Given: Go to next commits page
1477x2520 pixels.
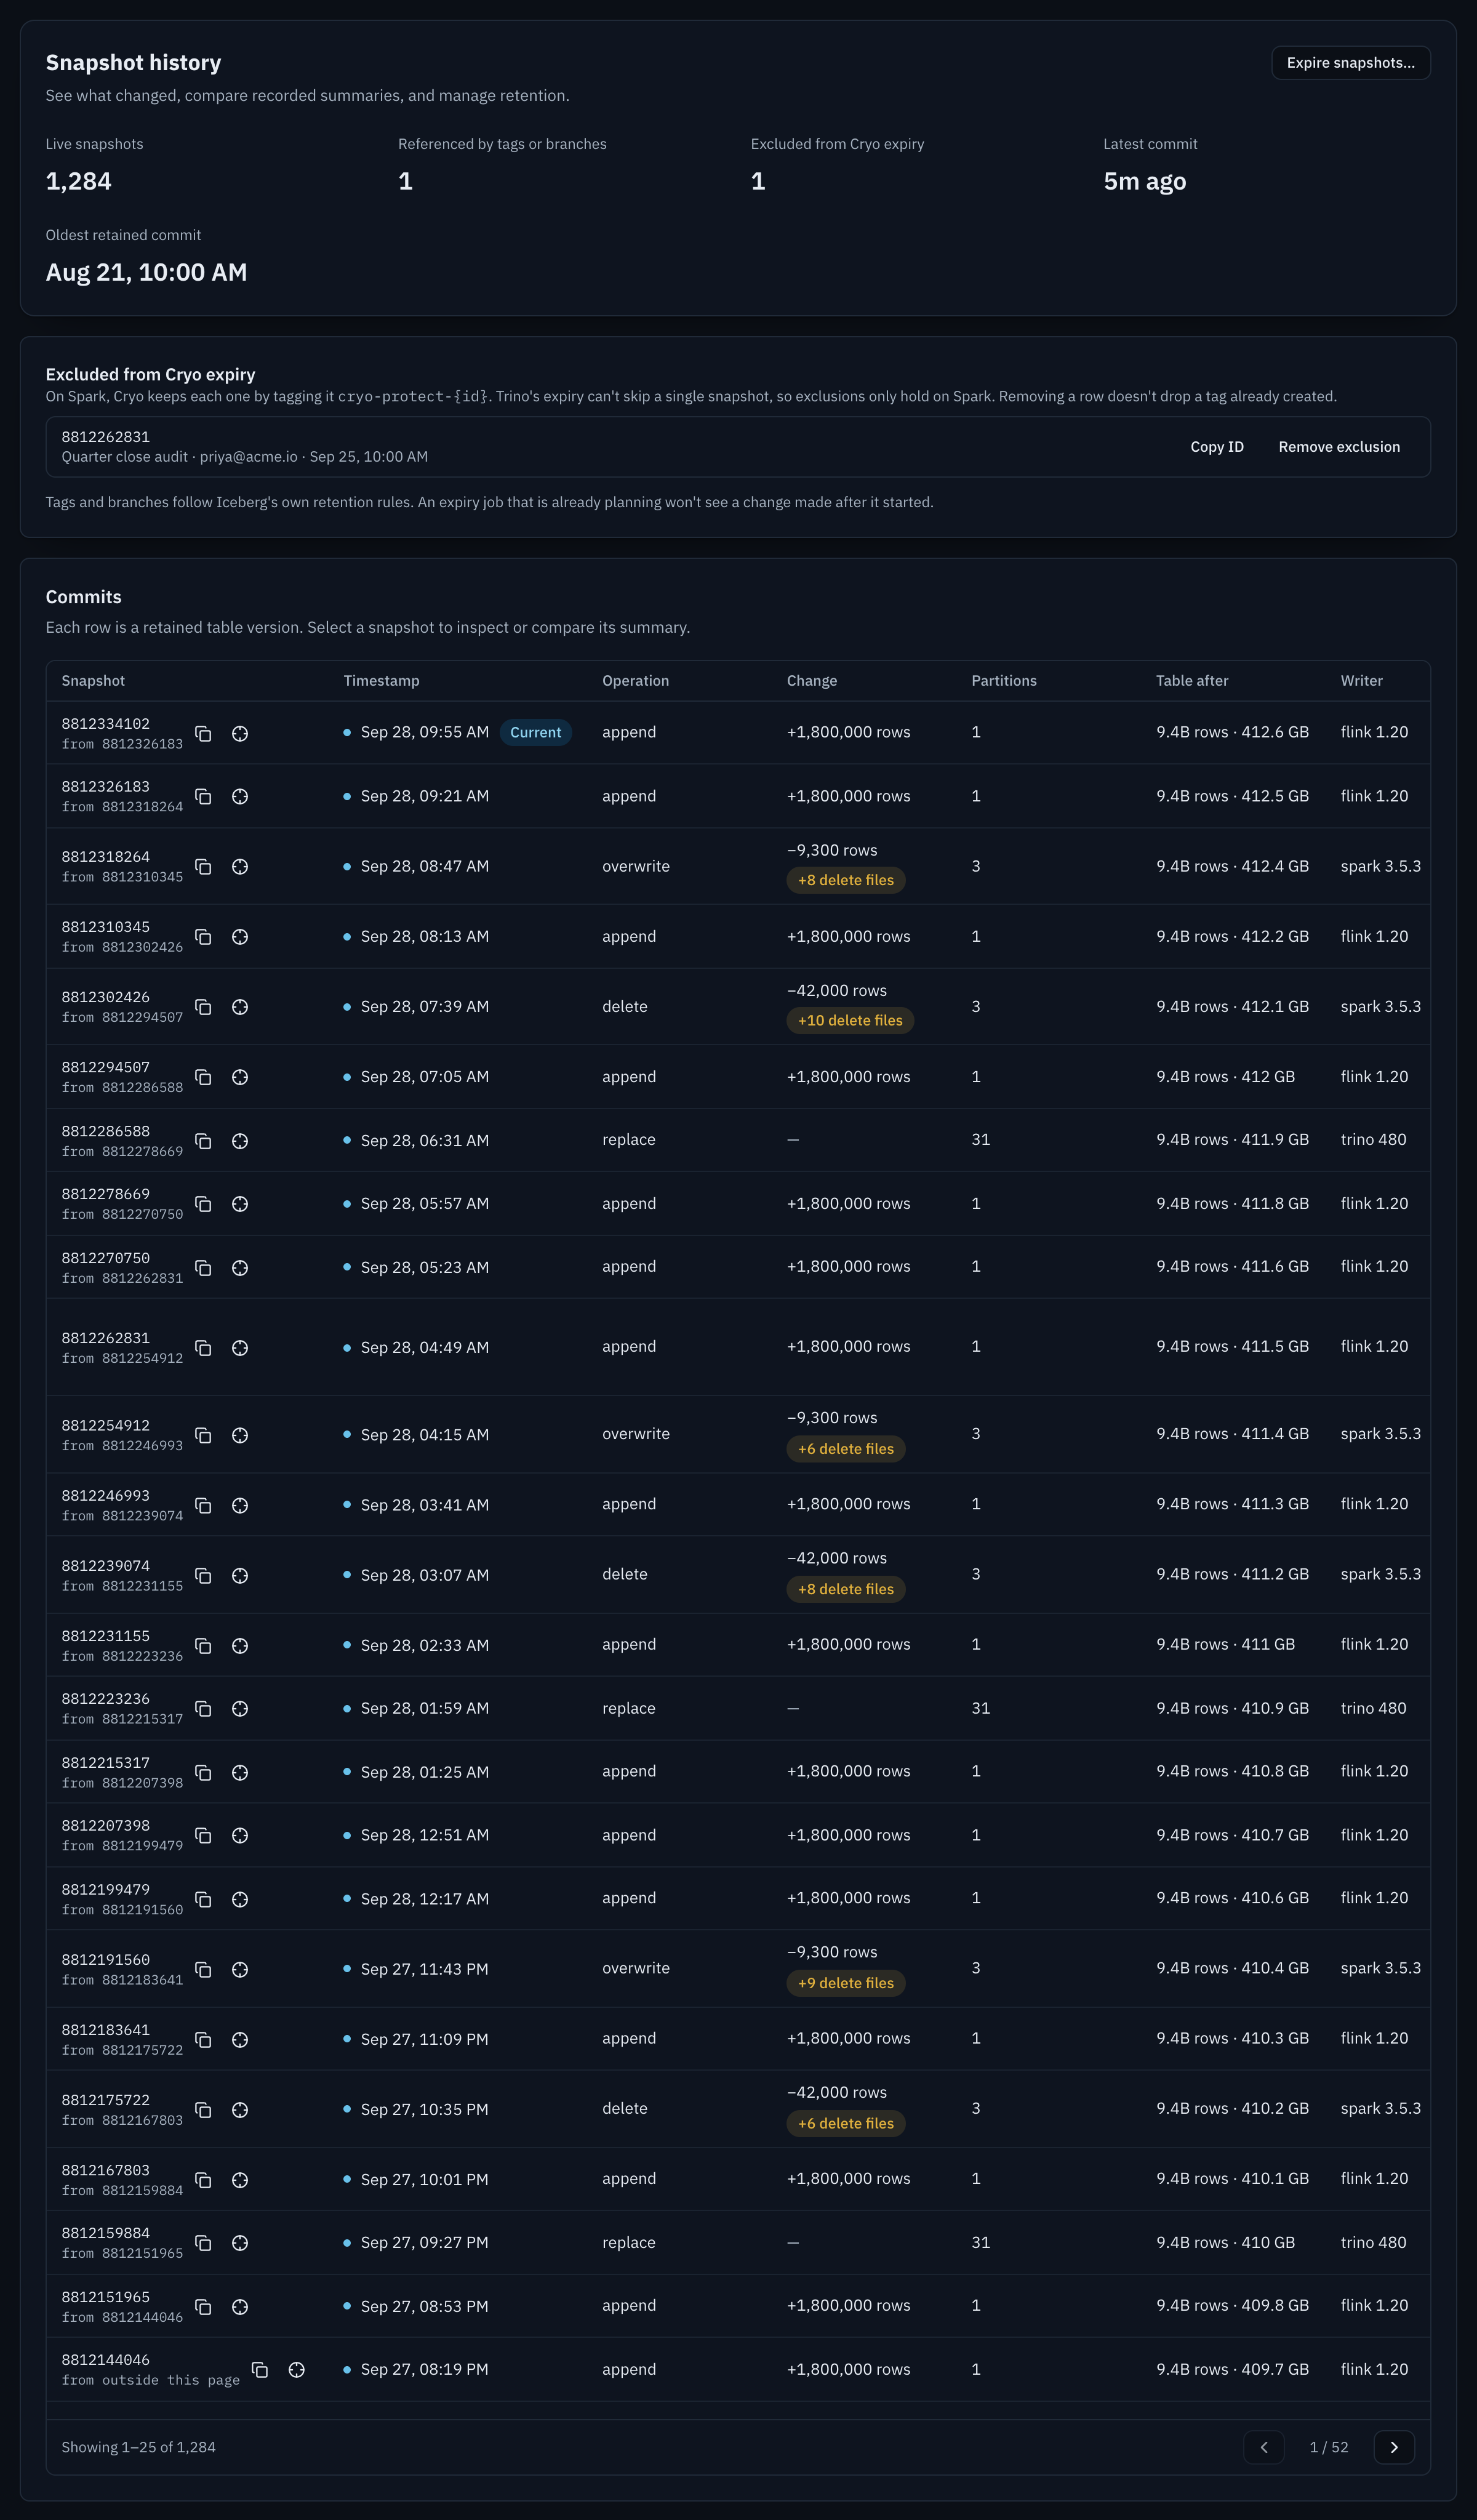Looking at the screenshot, I should 1394,2447.
